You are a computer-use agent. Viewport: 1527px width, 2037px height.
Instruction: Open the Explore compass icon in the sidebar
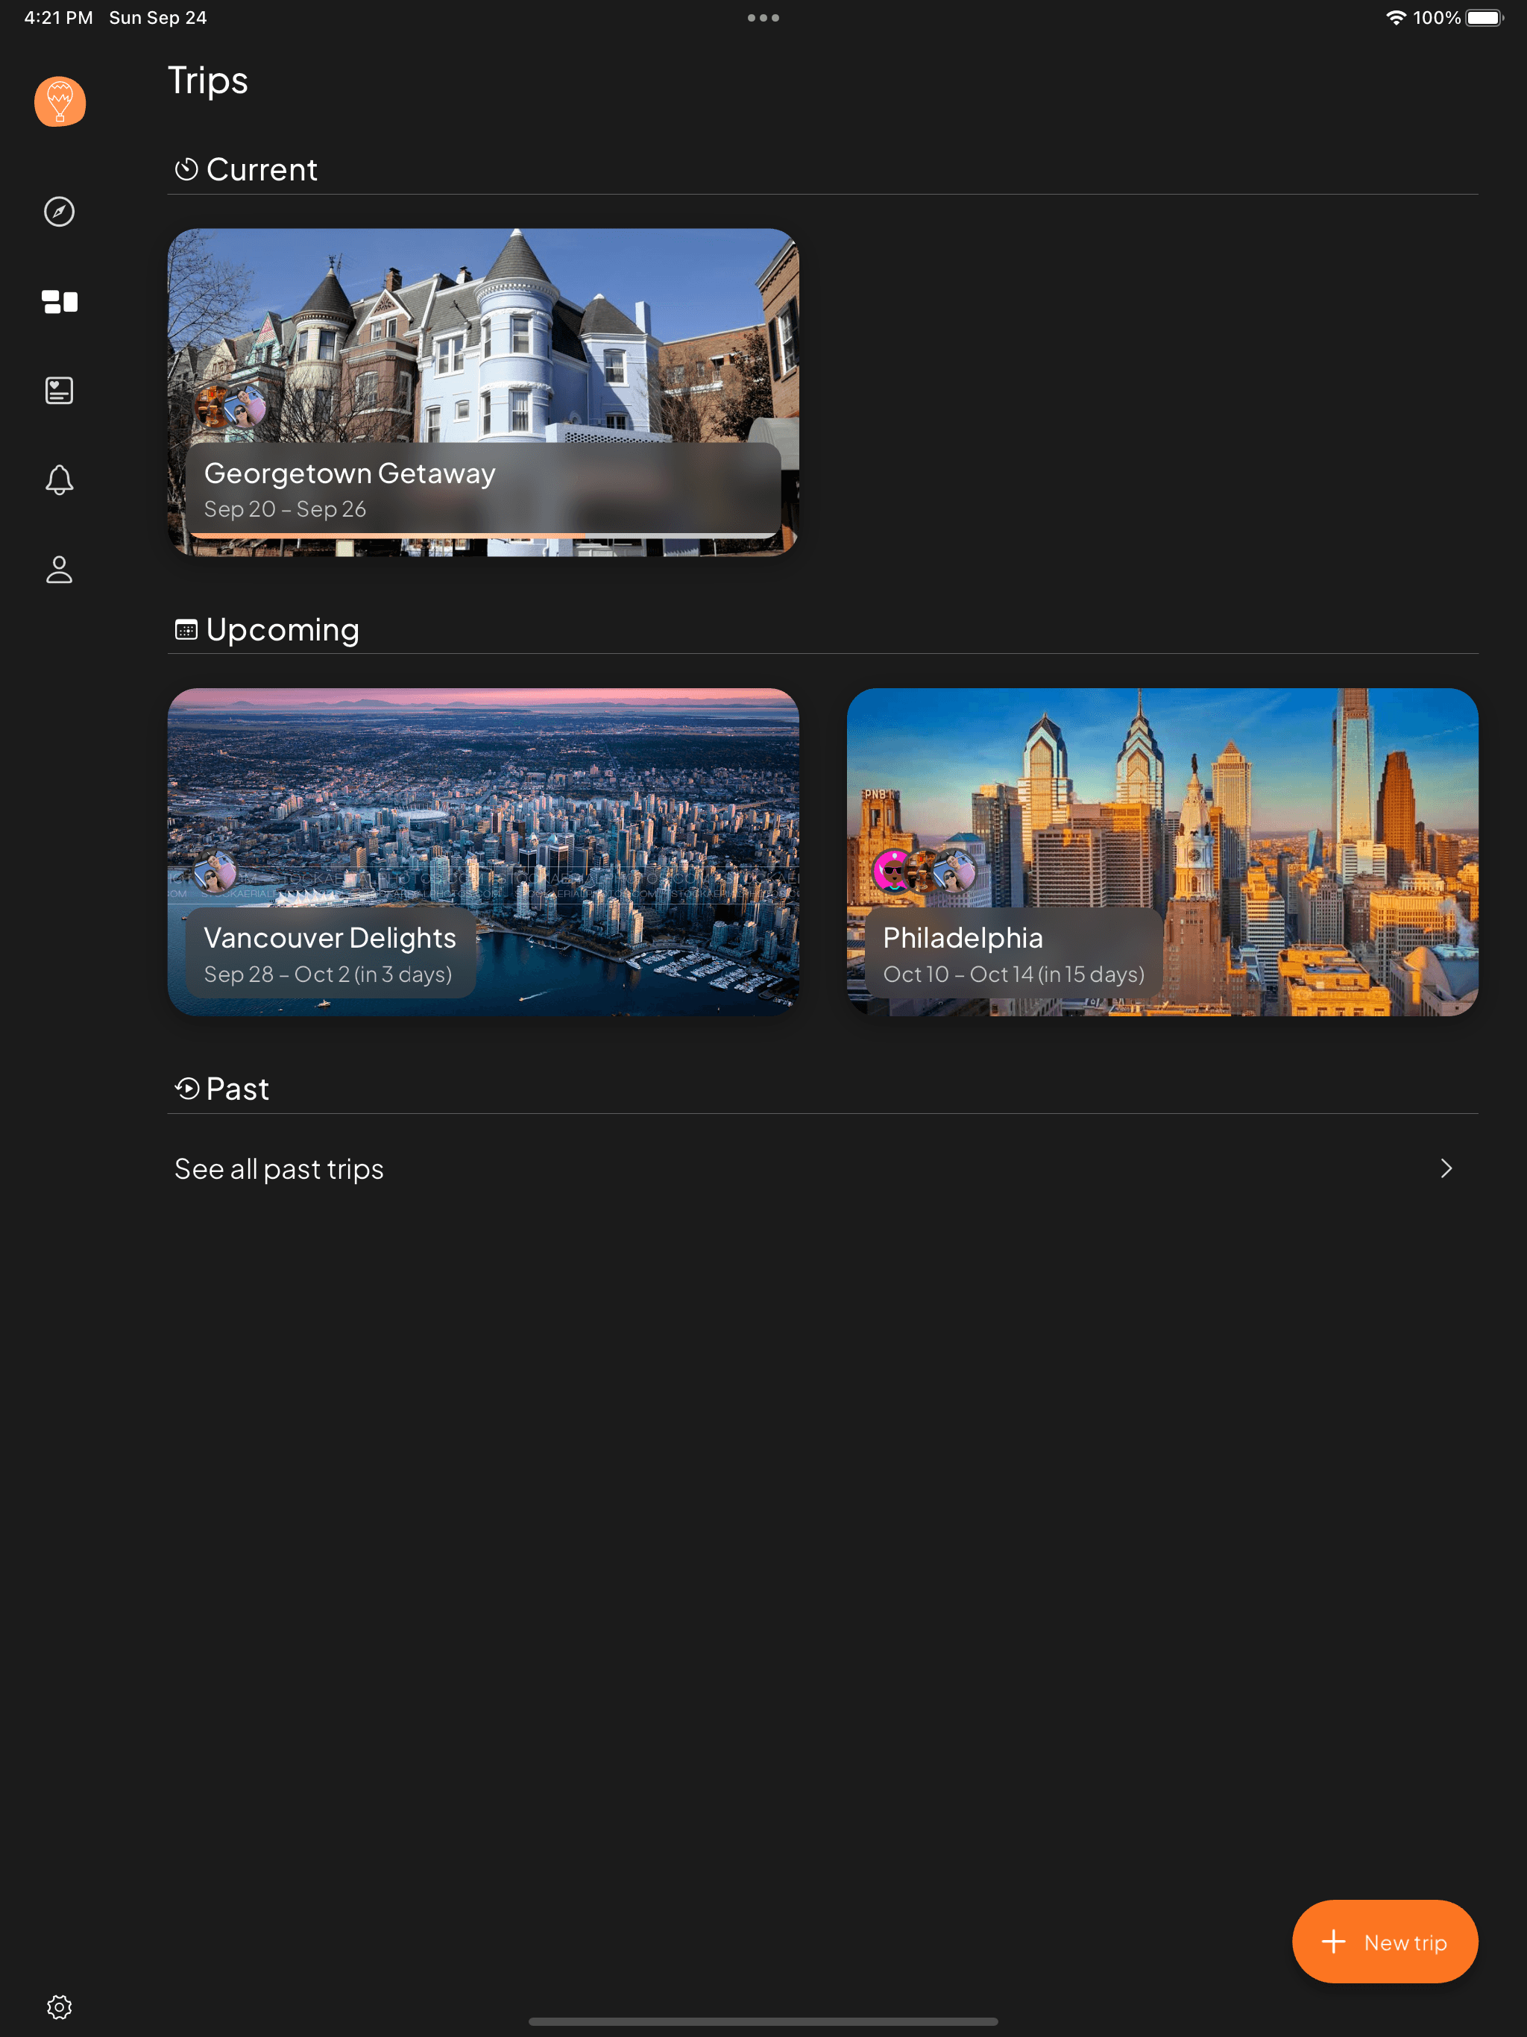pyautogui.click(x=59, y=212)
